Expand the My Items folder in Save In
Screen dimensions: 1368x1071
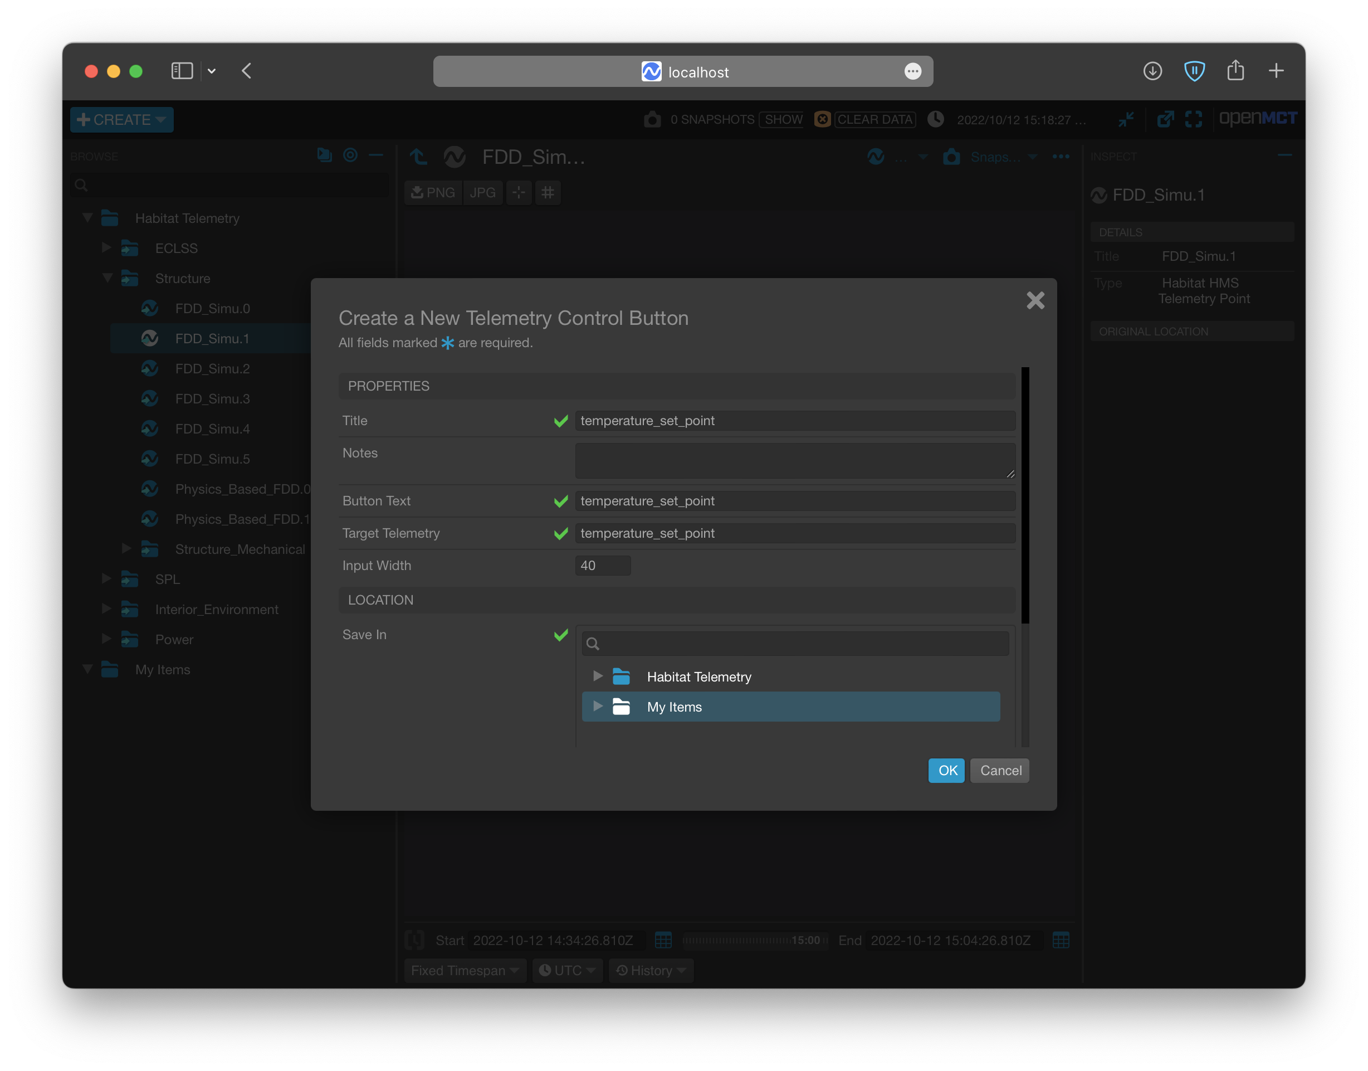tap(597, 706)
